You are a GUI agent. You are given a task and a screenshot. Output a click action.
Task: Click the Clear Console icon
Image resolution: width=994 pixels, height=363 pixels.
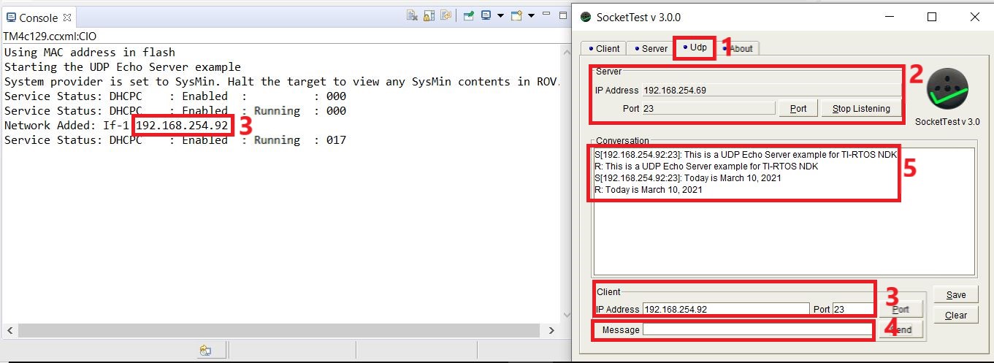pyautogui.click(x=412, y=15)
